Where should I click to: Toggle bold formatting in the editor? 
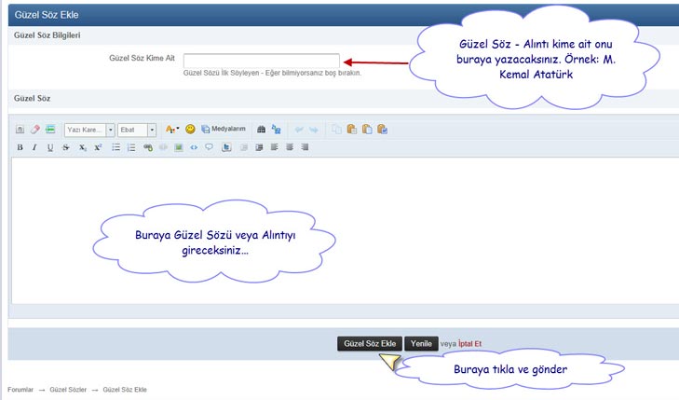[20, 147]
